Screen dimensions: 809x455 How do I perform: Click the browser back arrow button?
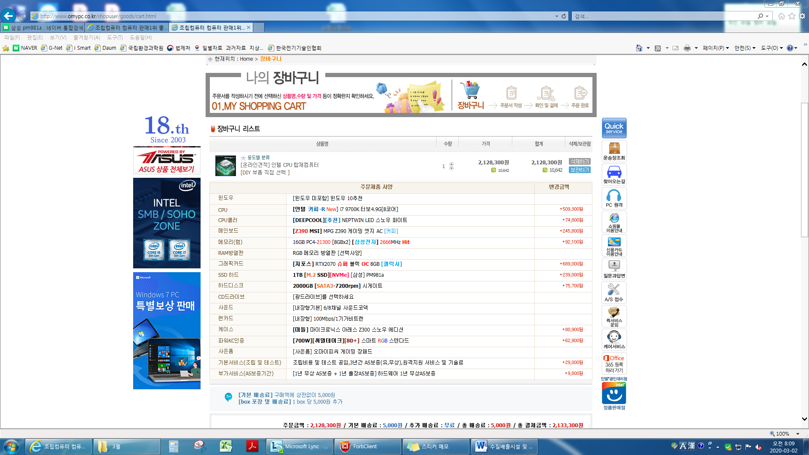[8, 16]
